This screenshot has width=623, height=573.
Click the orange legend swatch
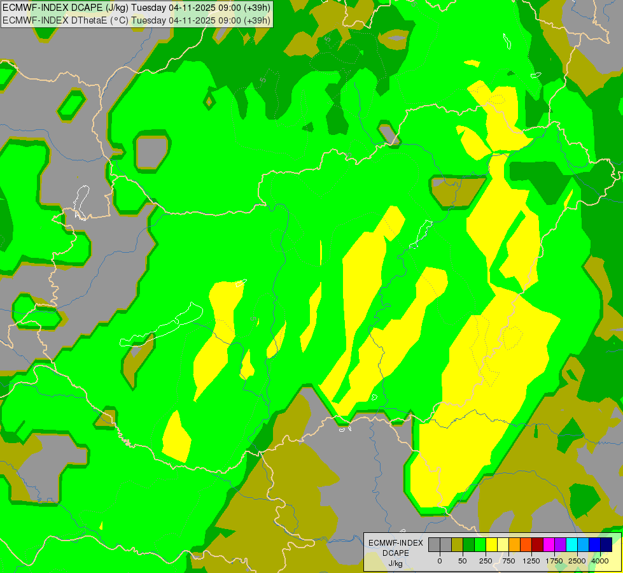click(515, 544)
